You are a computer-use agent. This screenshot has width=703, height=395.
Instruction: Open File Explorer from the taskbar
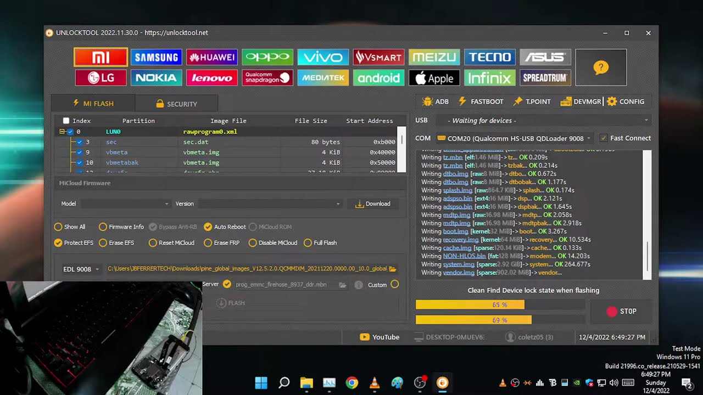point(306,383)
